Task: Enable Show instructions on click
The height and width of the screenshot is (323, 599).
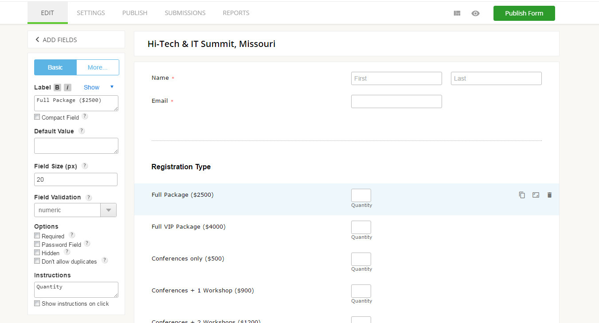Action: click(x=37, y=304)
